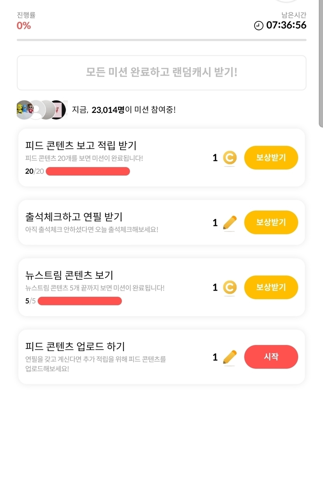Click the 0% progress rate value
The width and height of the screenshot is (323, 481).
tap(24, 26)
